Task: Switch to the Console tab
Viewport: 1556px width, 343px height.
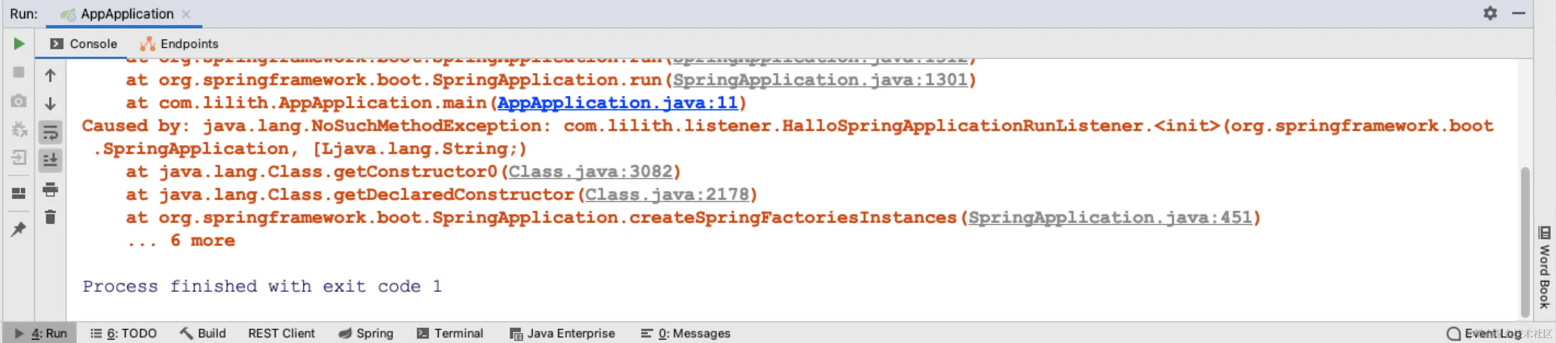Action: click(x=83, y=44)
